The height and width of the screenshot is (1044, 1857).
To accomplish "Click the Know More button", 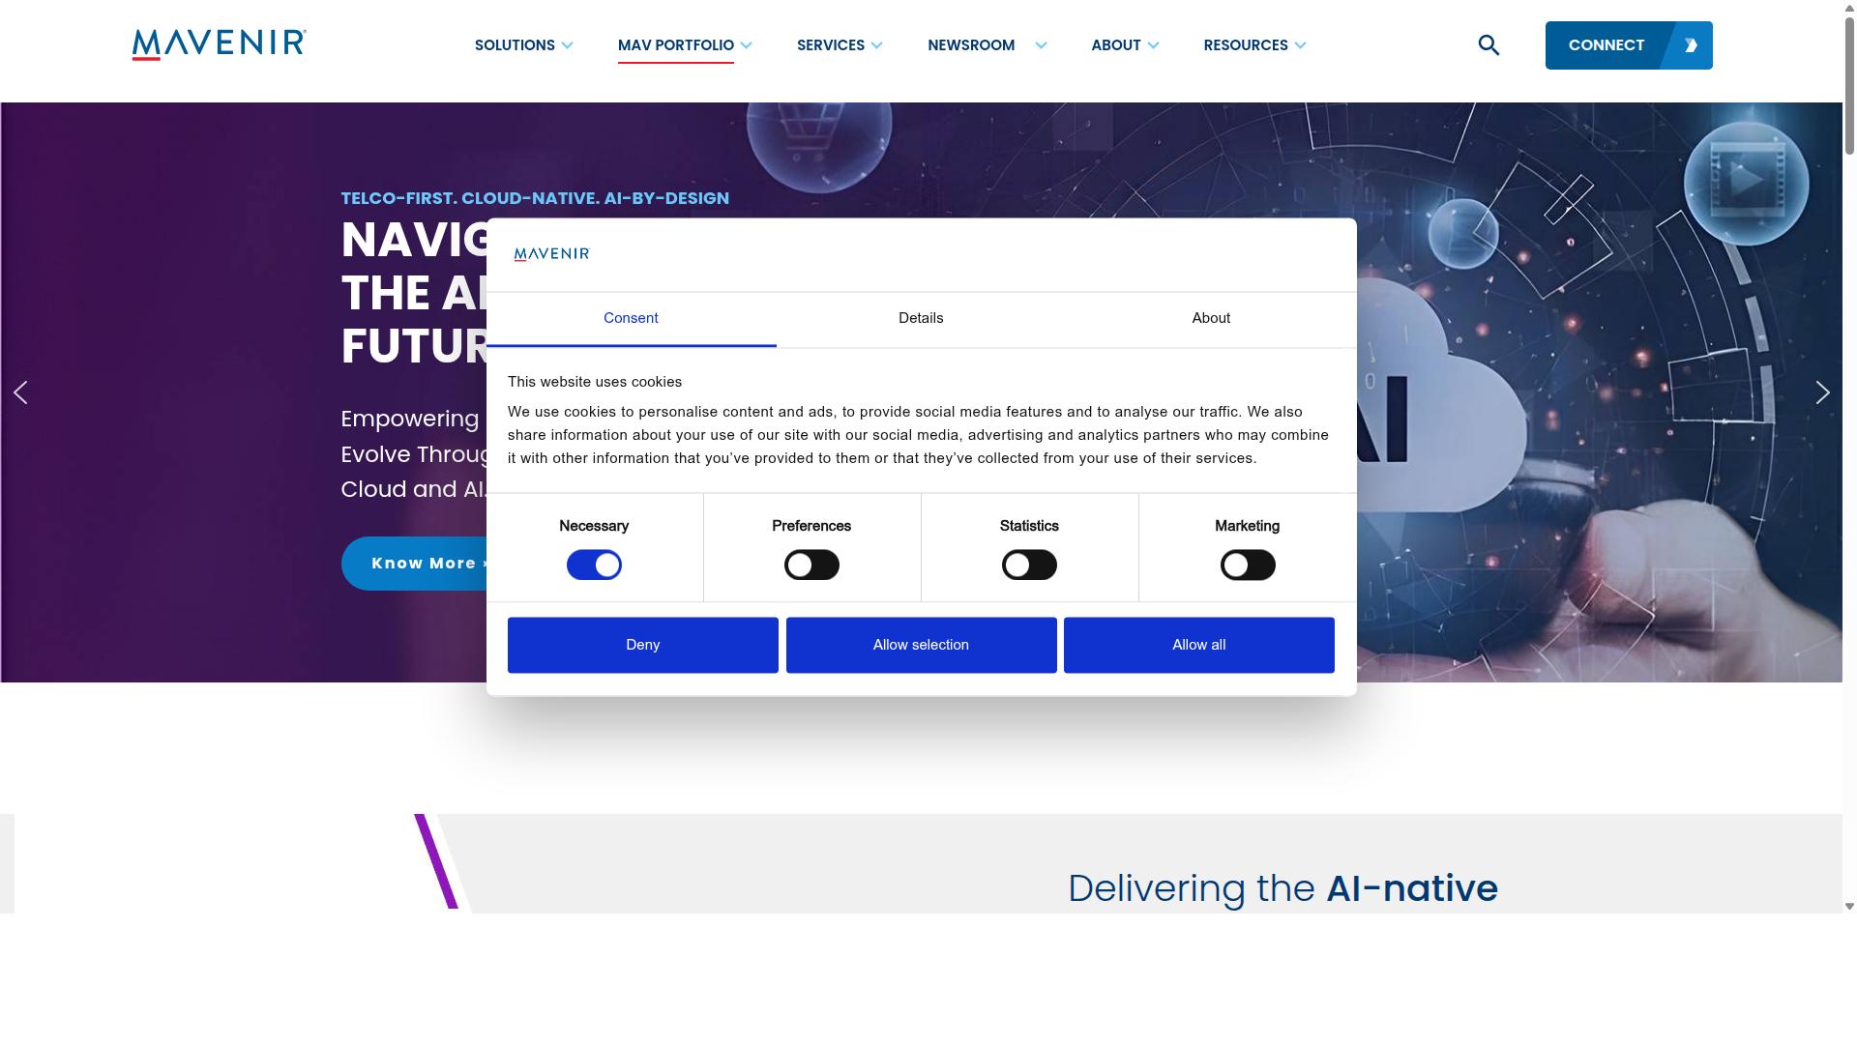I will coord(416,564).
